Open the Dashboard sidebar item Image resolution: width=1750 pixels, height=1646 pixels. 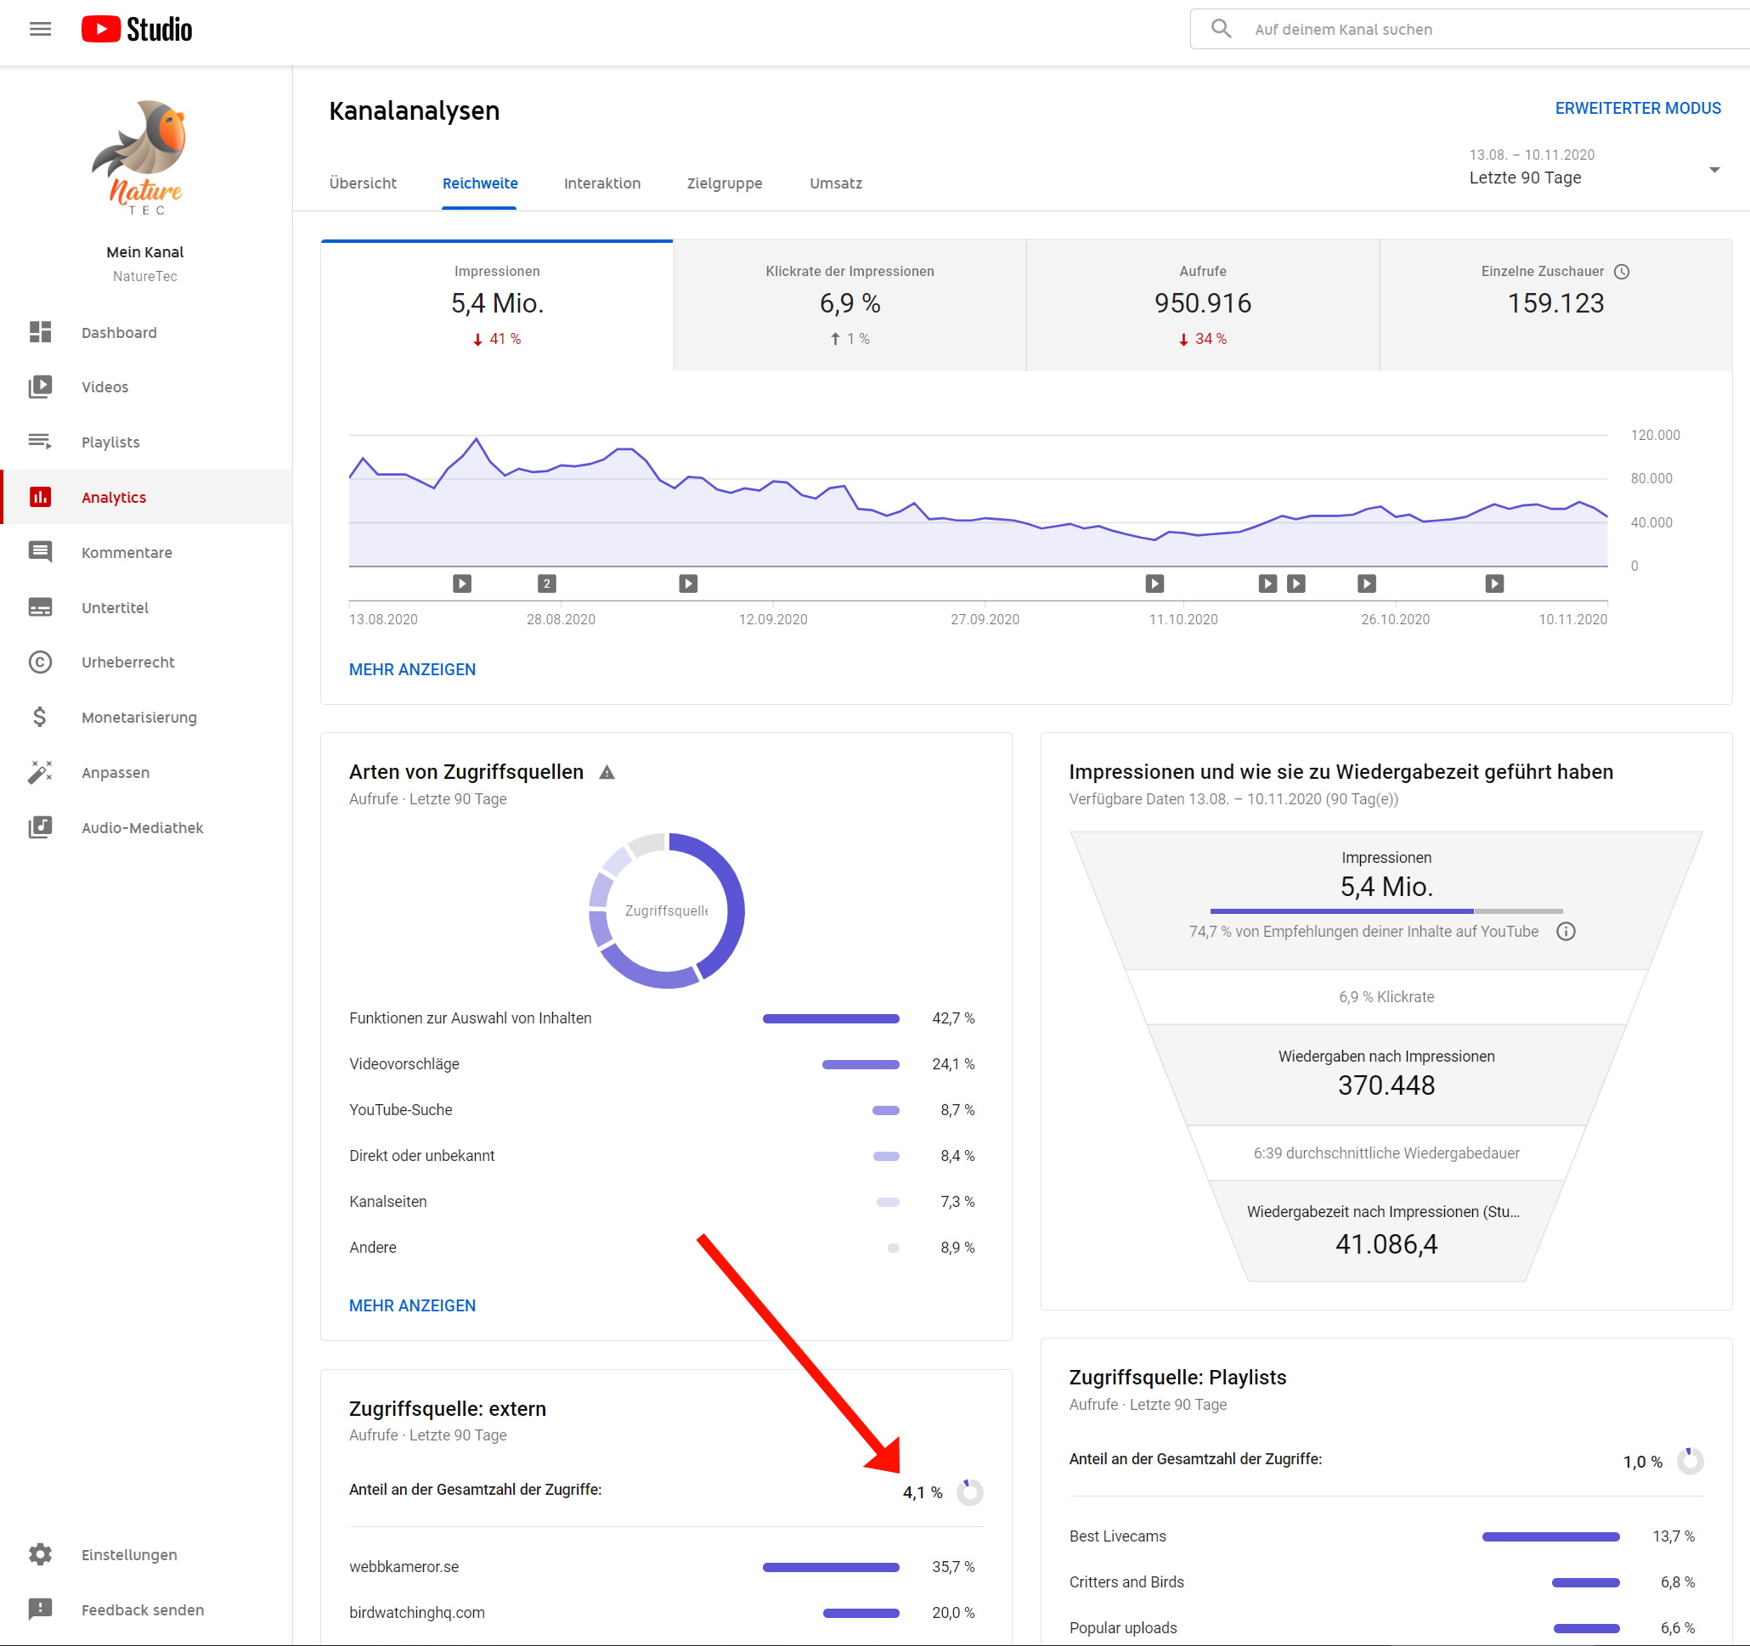tap(119, 333)
